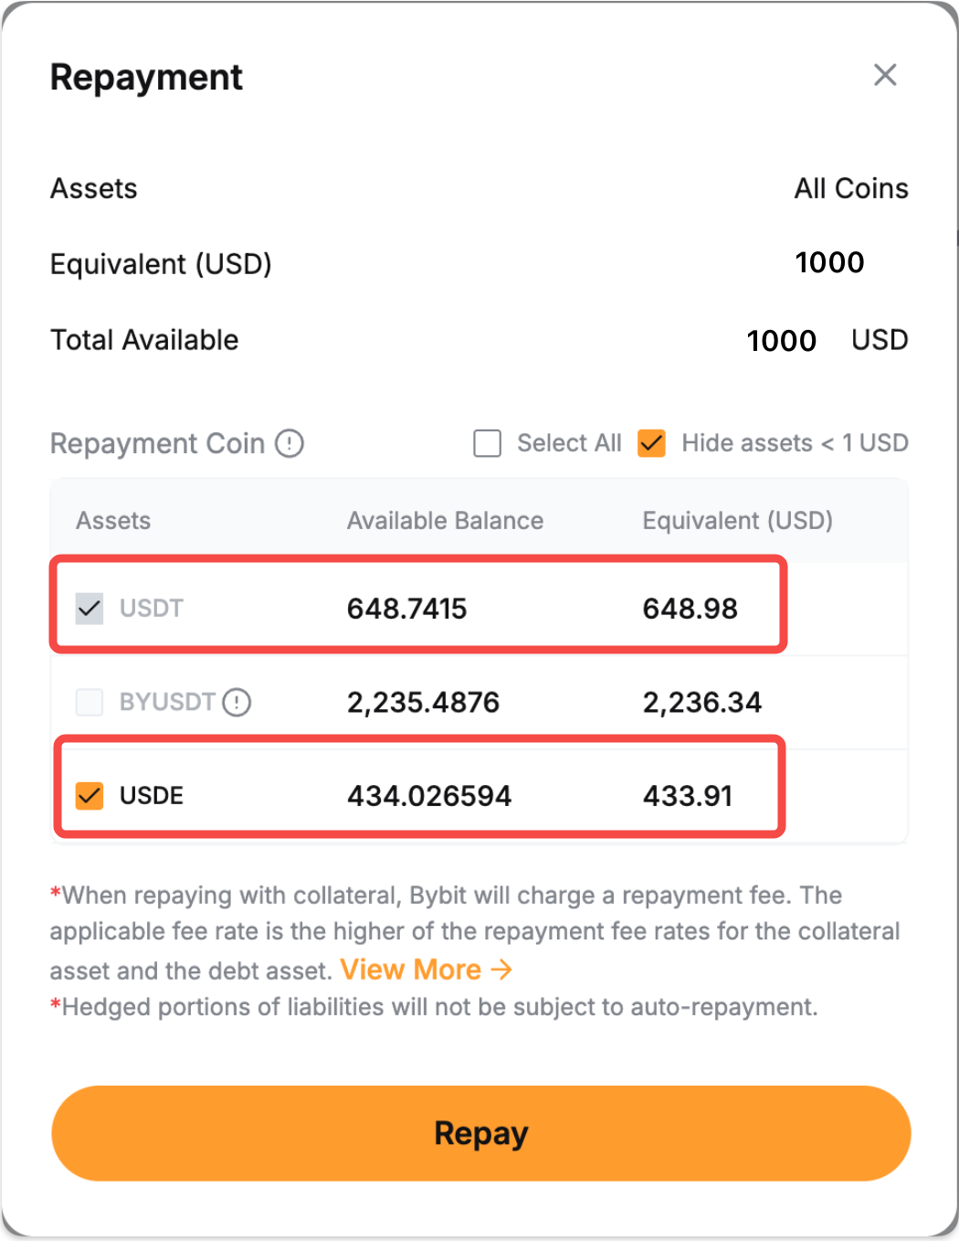This screenshot has width=959, height=1241.
Task: Click the Total Available 1000 value
Action: tap(781, 341)
